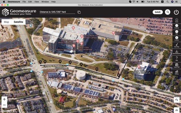Click the rotate map control
The height and width of the screenshot is (113, 181).
pyautogui.click(x=176, y=100)
